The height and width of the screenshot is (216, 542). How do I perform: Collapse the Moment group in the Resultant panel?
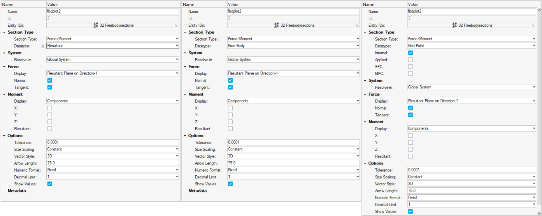coord(4,94)
